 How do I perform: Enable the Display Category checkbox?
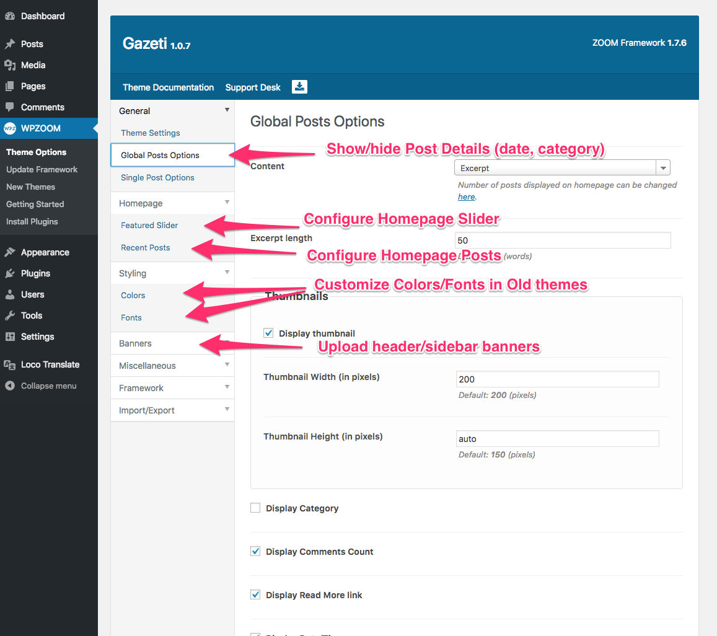pos(255,508)
